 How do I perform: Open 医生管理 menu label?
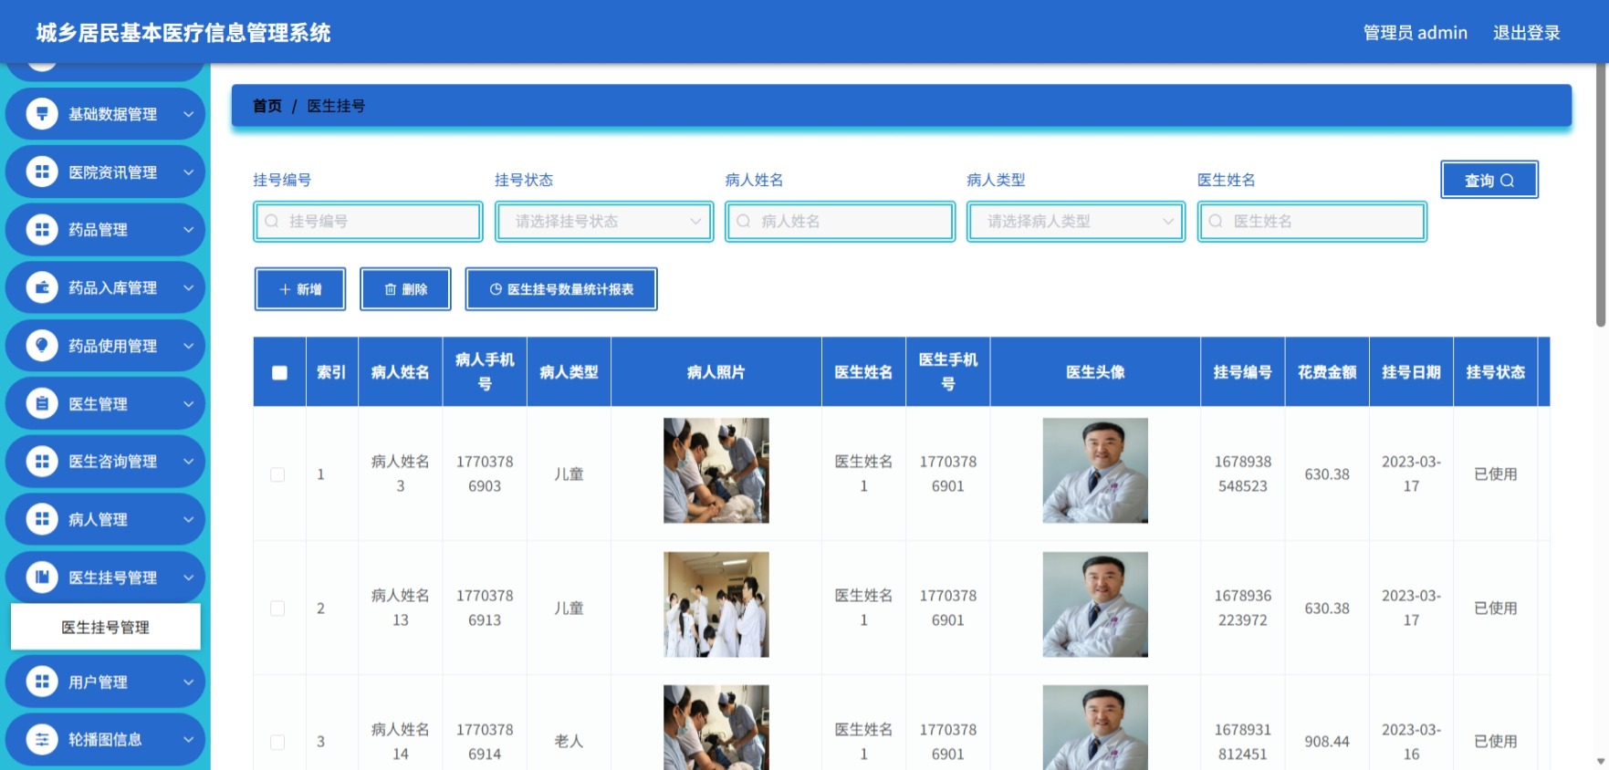pos(98,403)
